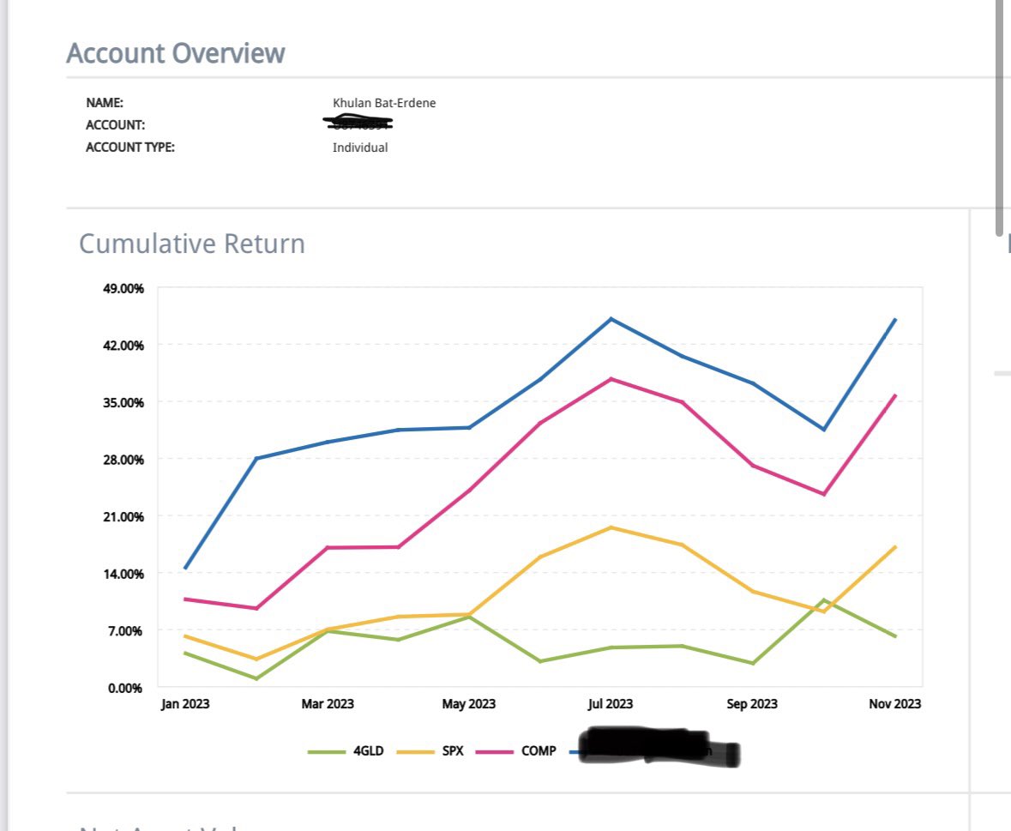Click the 35.00% y-axis label
The image size is (1011, 831).
123,403
